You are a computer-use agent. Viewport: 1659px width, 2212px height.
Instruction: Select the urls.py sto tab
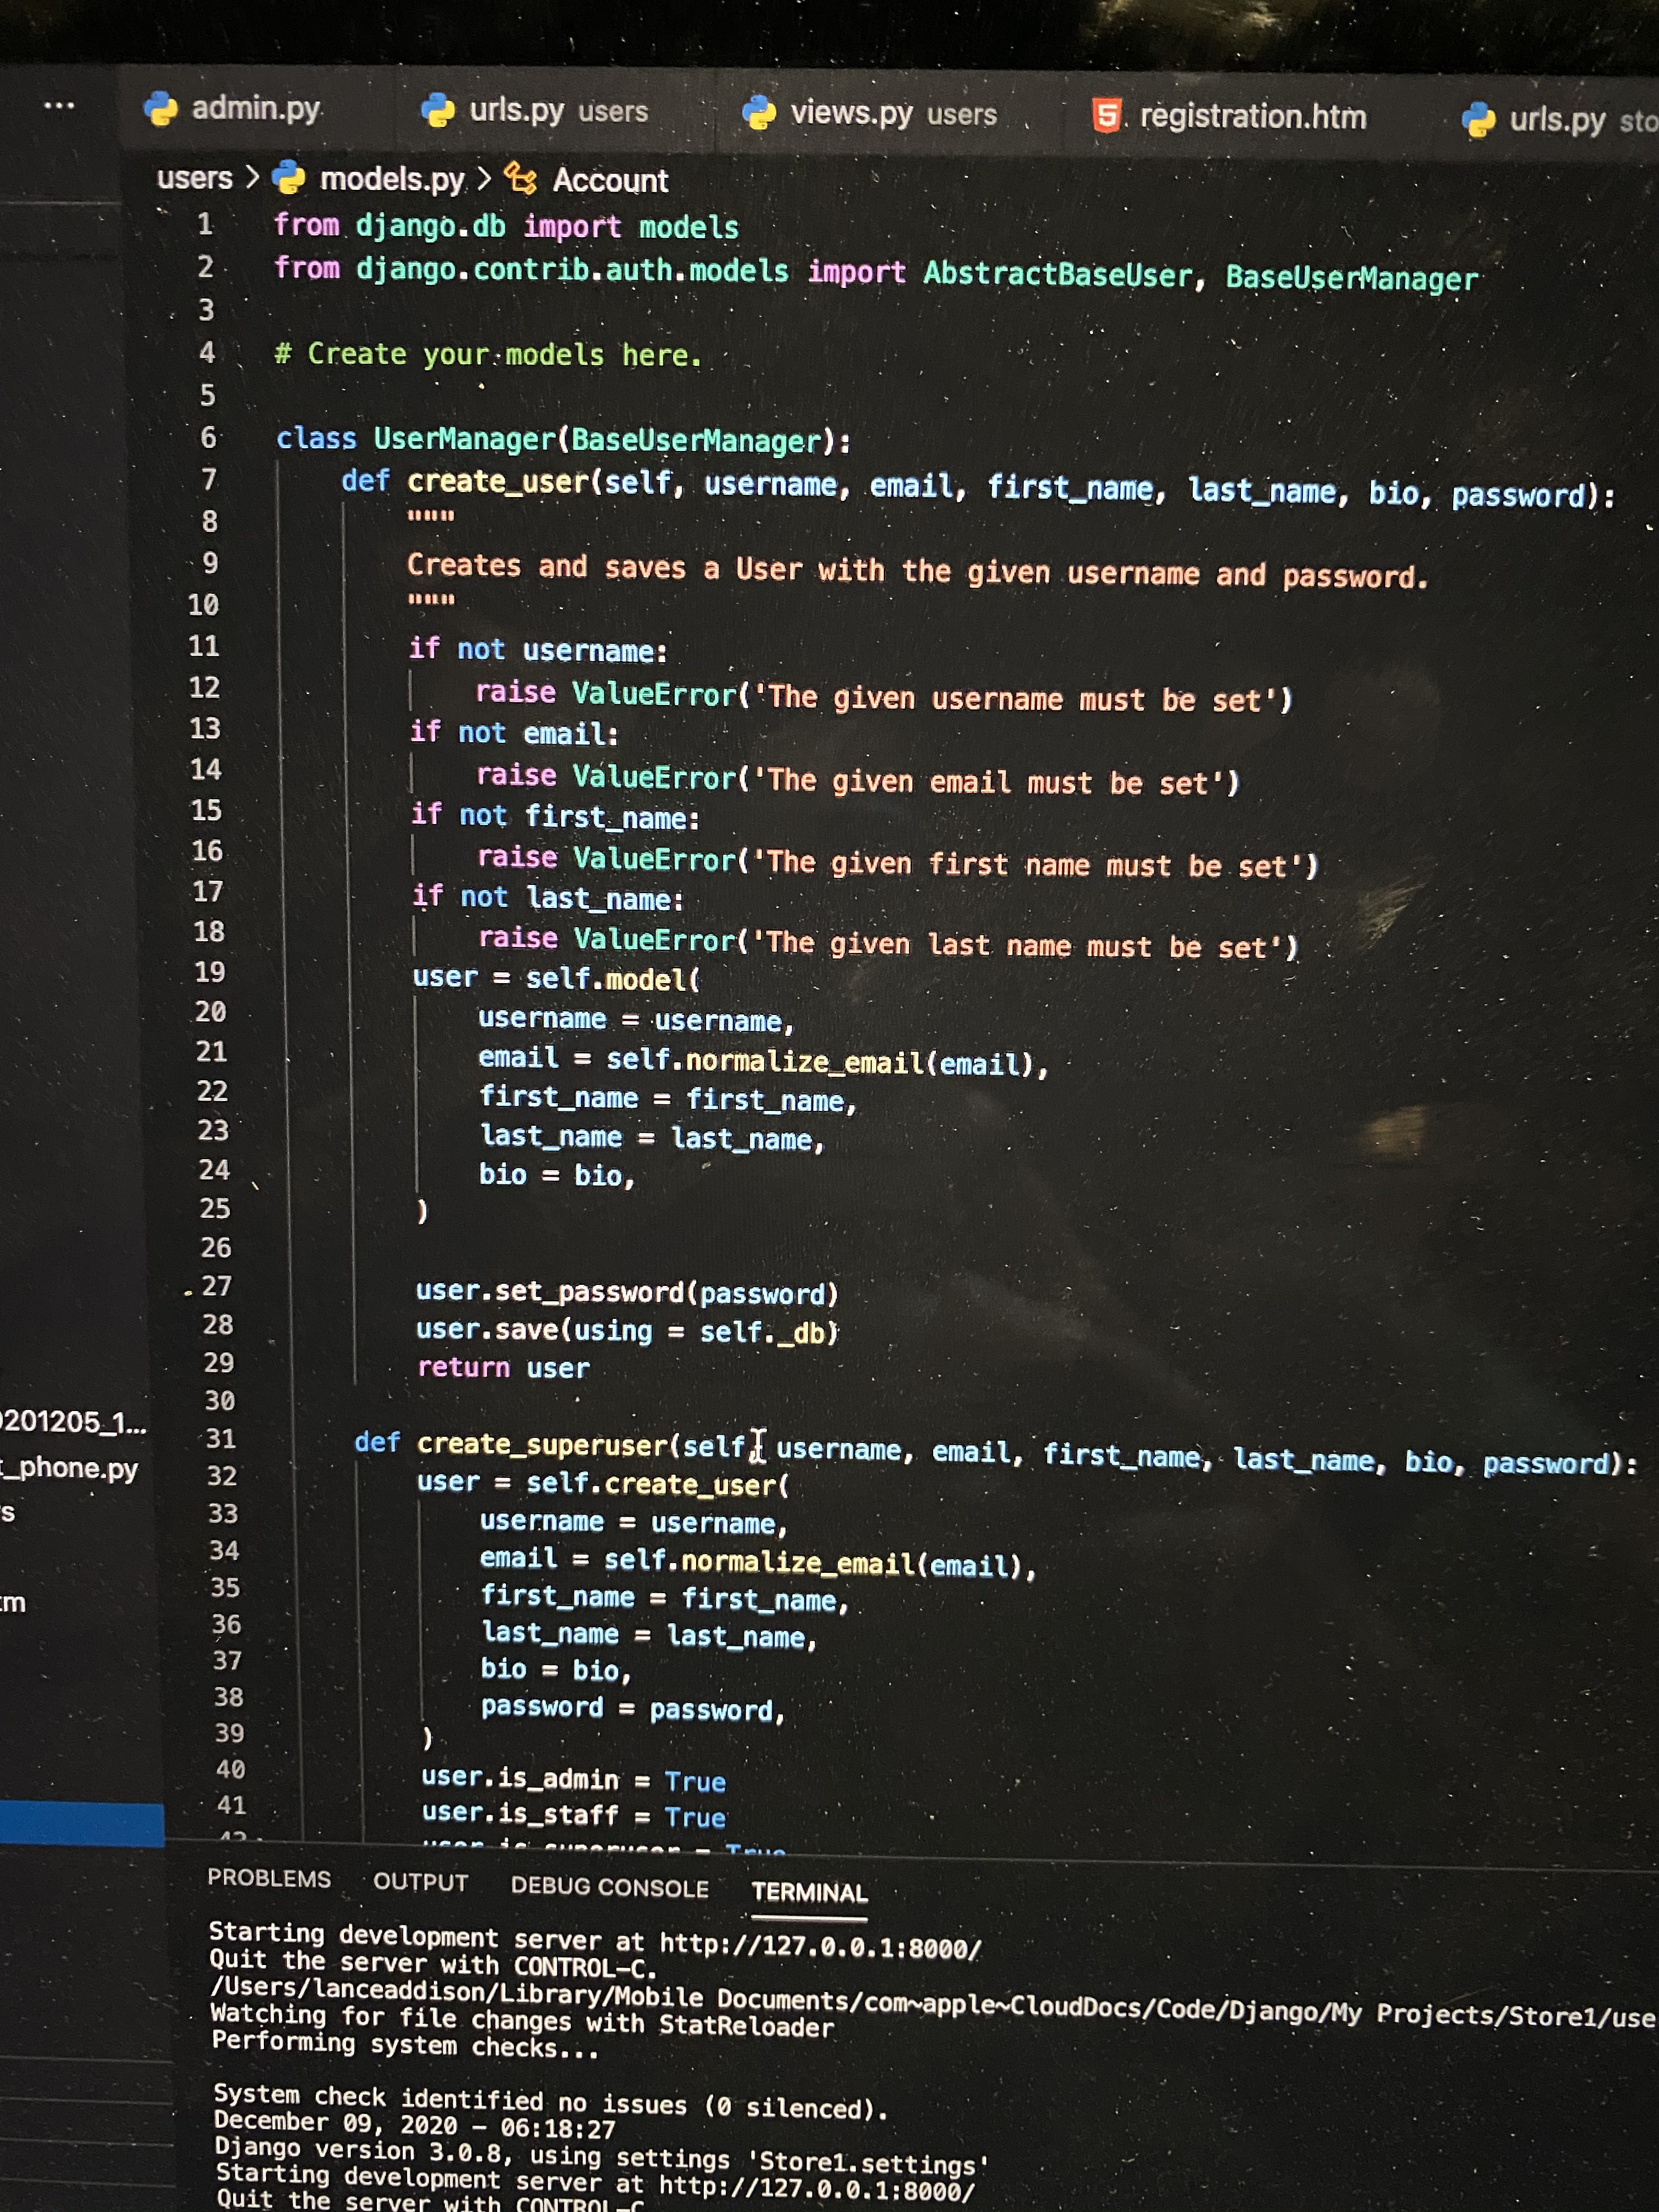tap(1582, 121)
